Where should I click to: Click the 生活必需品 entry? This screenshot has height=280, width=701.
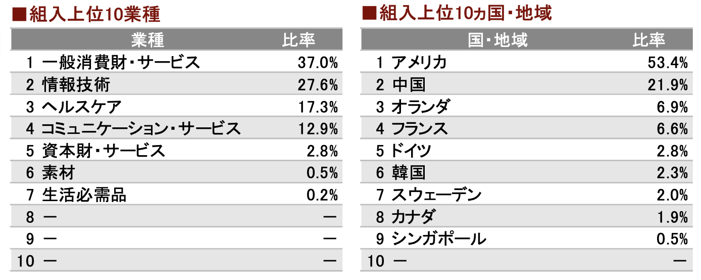pyautogui.click(x=84, y=195)
